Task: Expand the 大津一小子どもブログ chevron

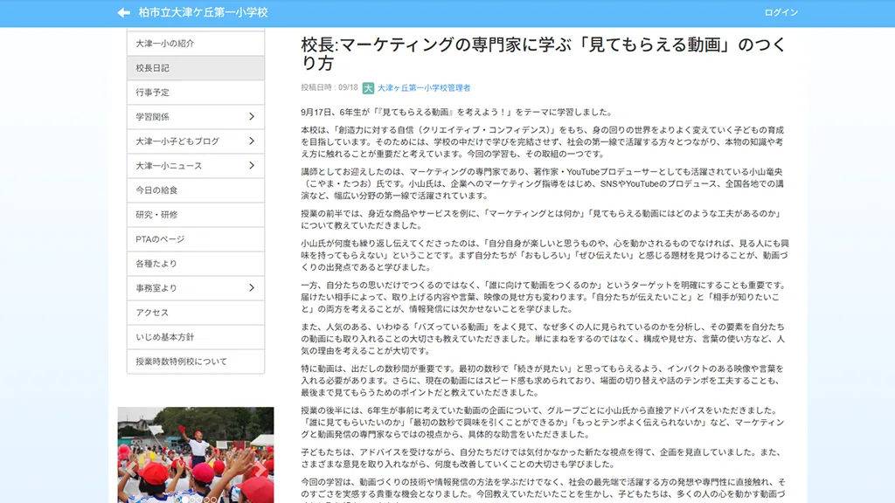Action: (x=252, y=141)
